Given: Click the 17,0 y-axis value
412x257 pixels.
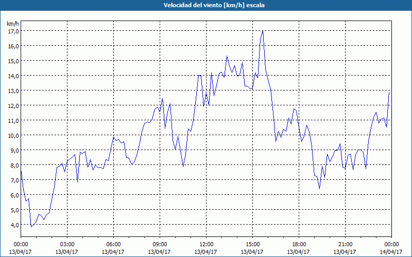Looking at the screenshot, I should (x=13, y=31).
